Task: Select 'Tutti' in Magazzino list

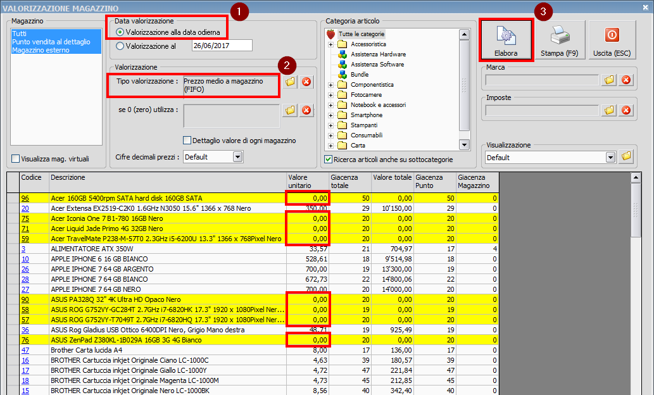Action: (x=56, y=34)
